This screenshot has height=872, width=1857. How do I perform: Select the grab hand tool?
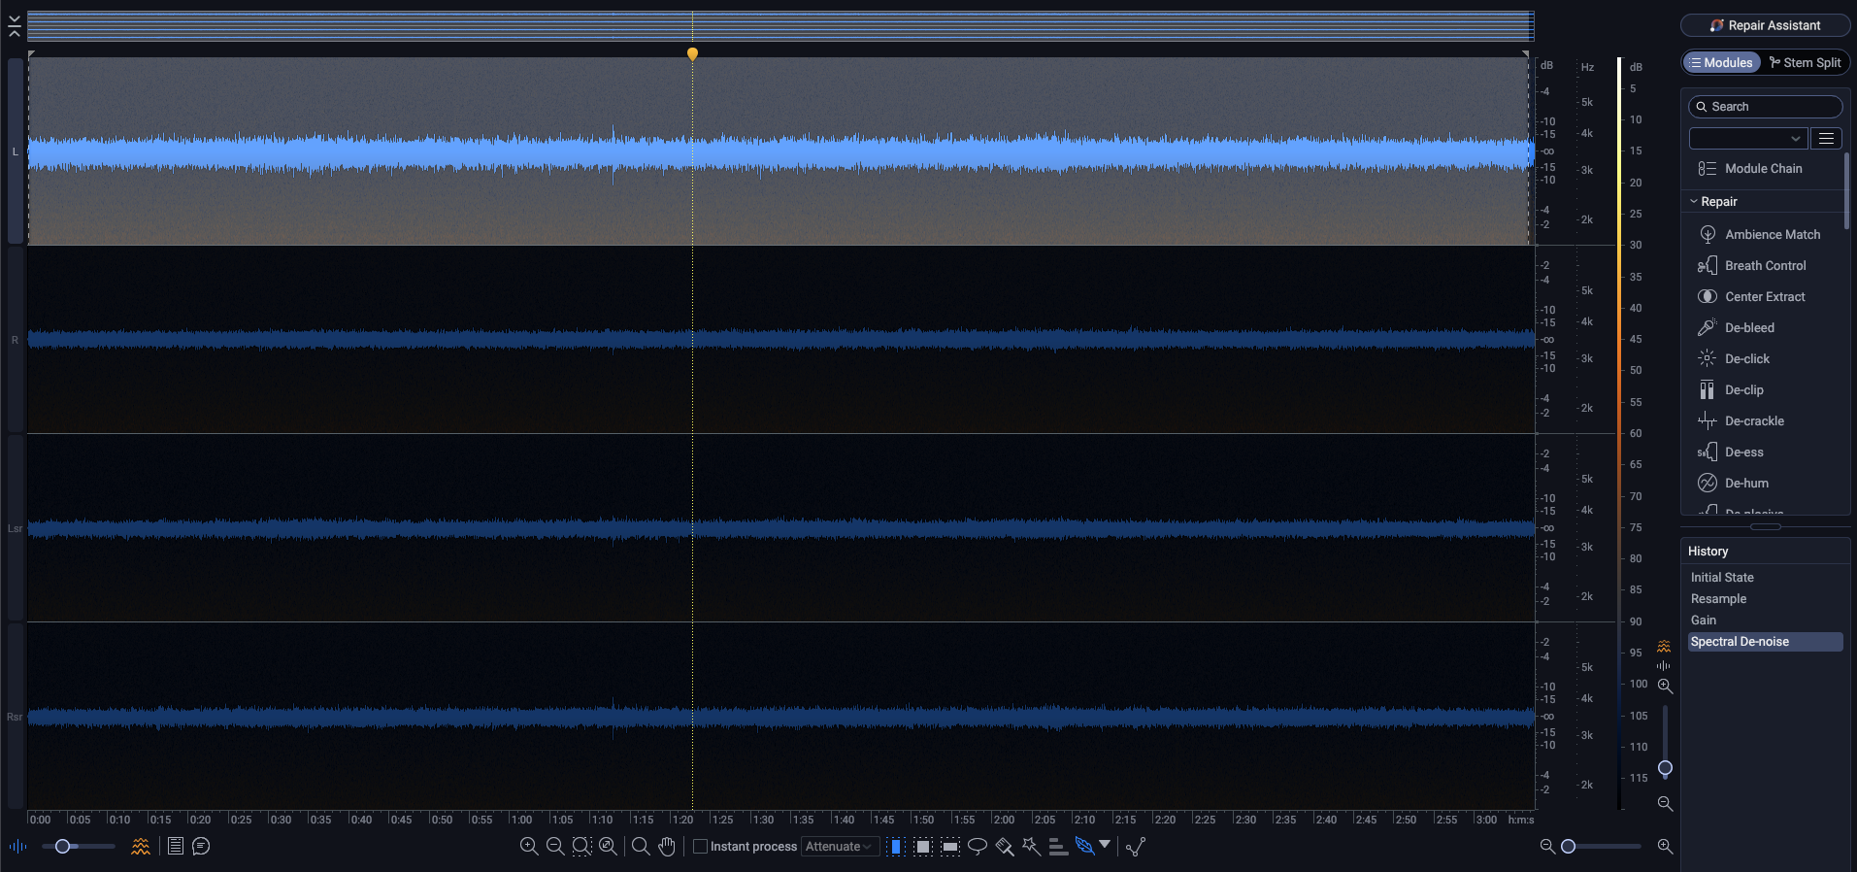667,847
